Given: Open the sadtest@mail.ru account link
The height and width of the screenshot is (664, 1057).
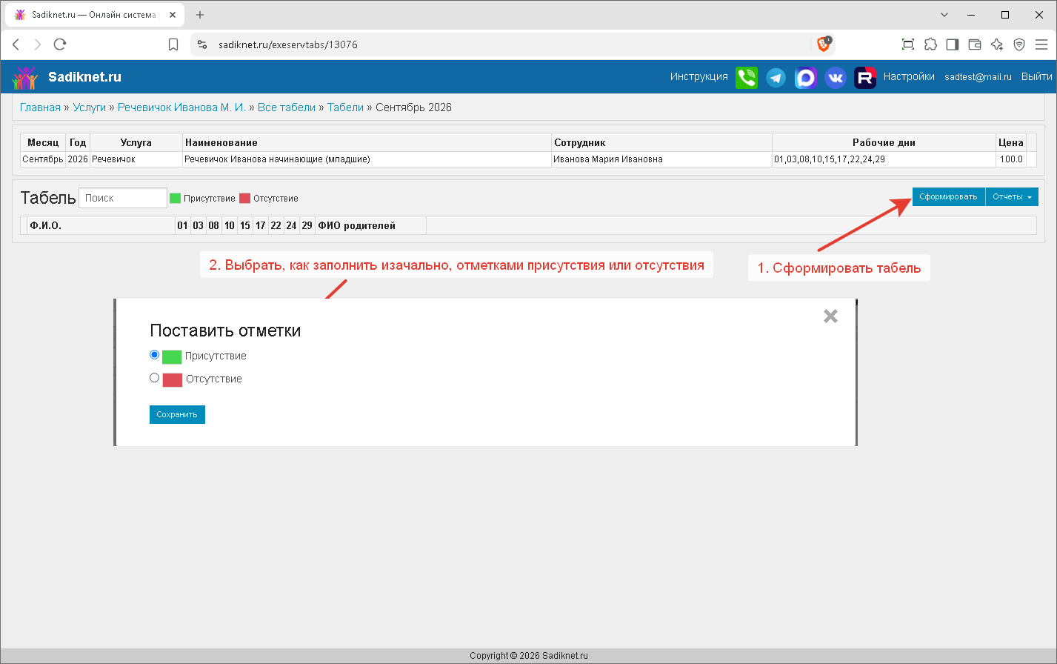Looking at the screenshot, I should (x=978, y=76).
